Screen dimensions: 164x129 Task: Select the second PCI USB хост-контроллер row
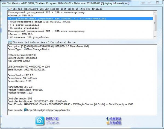click(80, 31)
